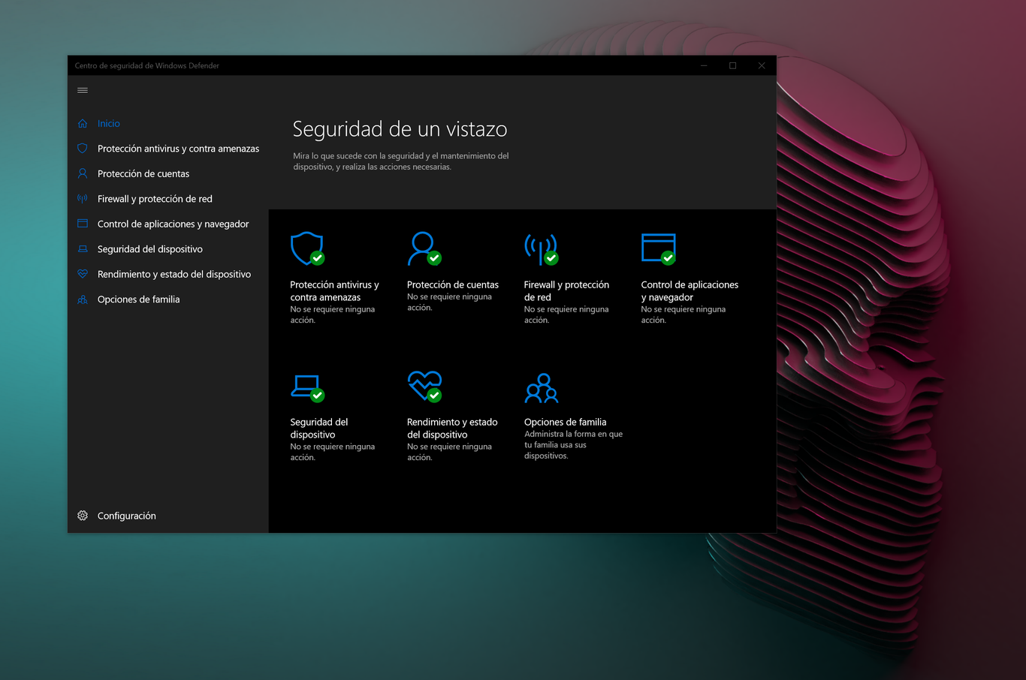Click the heart icon for Rendimiento y estado

click(423, 385)
